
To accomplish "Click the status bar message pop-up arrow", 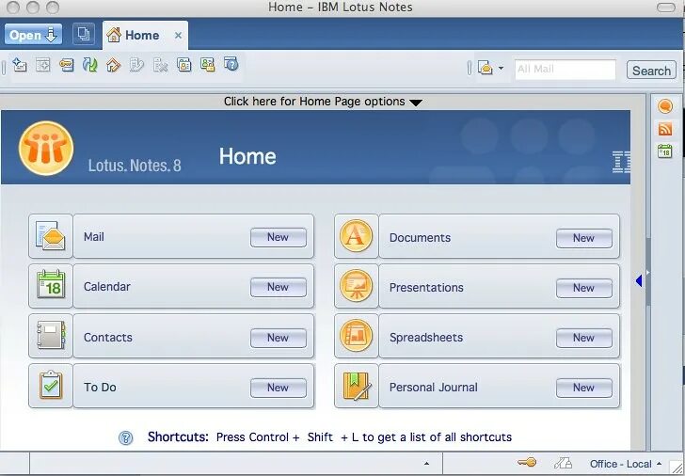I will pyautogui.click(x=426, y=464).
